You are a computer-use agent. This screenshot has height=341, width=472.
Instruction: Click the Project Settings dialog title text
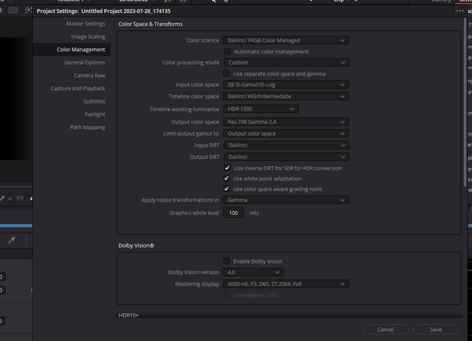coord(104,11)
